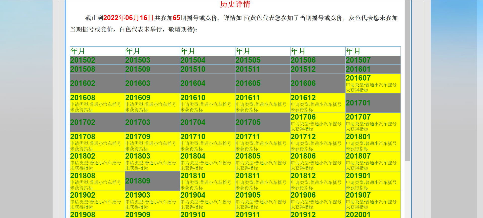Select the gray 201701 cell

tap(373, 103)
